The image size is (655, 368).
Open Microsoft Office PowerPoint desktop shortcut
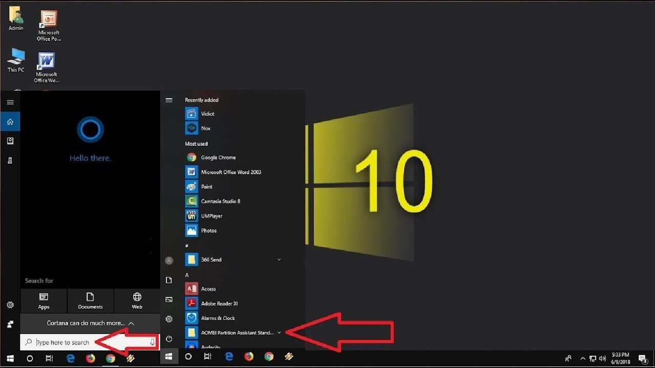pyautogui.click(x=49, y=26)
